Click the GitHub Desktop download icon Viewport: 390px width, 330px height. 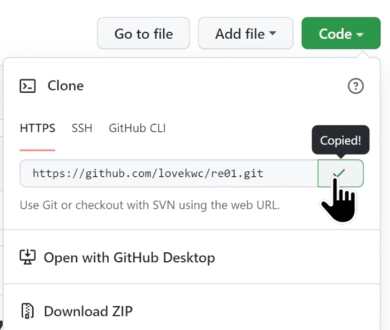(x=28, y=257)
